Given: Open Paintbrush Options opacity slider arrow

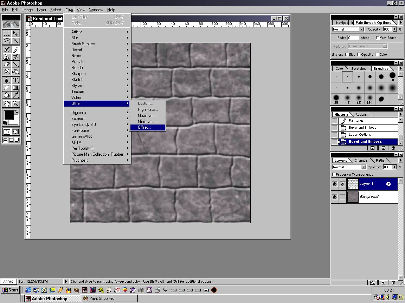Looking at the screenshot, I should click(395, 29).
